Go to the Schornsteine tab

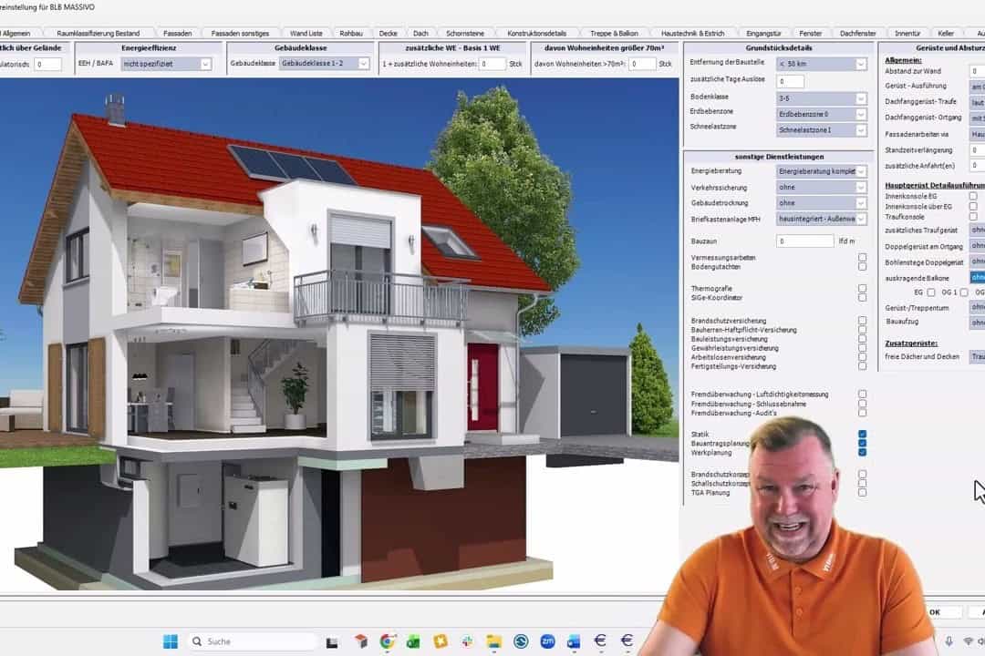coord(465,33)
